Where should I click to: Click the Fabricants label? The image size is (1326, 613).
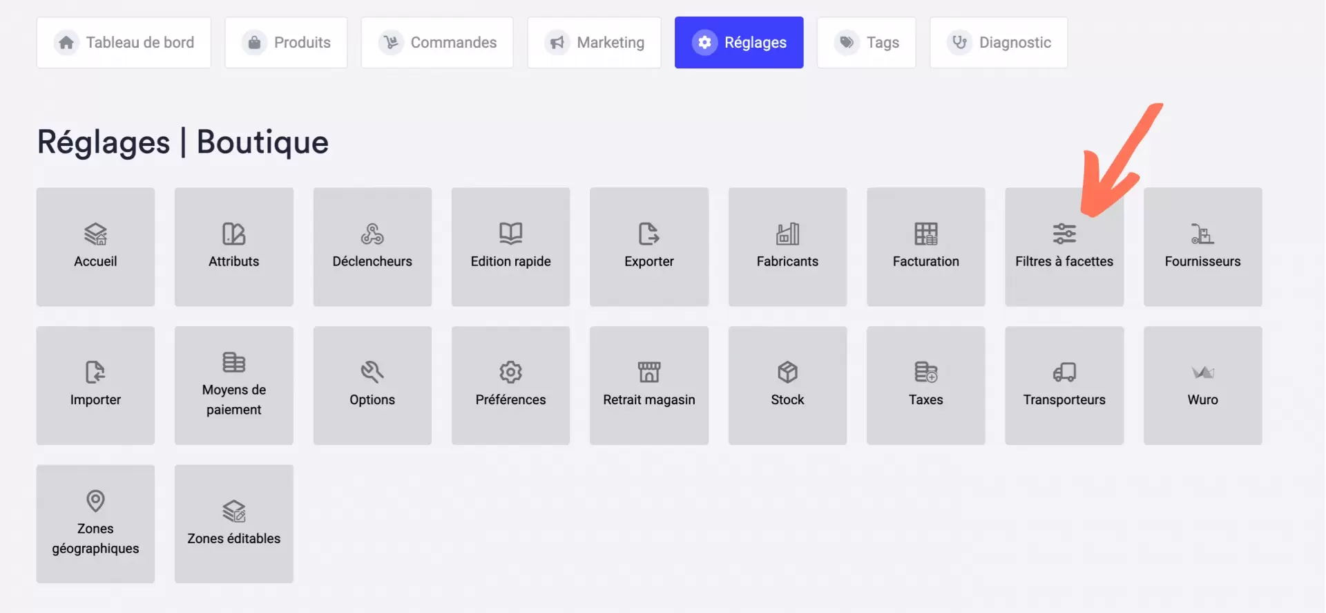pos(787,261)
